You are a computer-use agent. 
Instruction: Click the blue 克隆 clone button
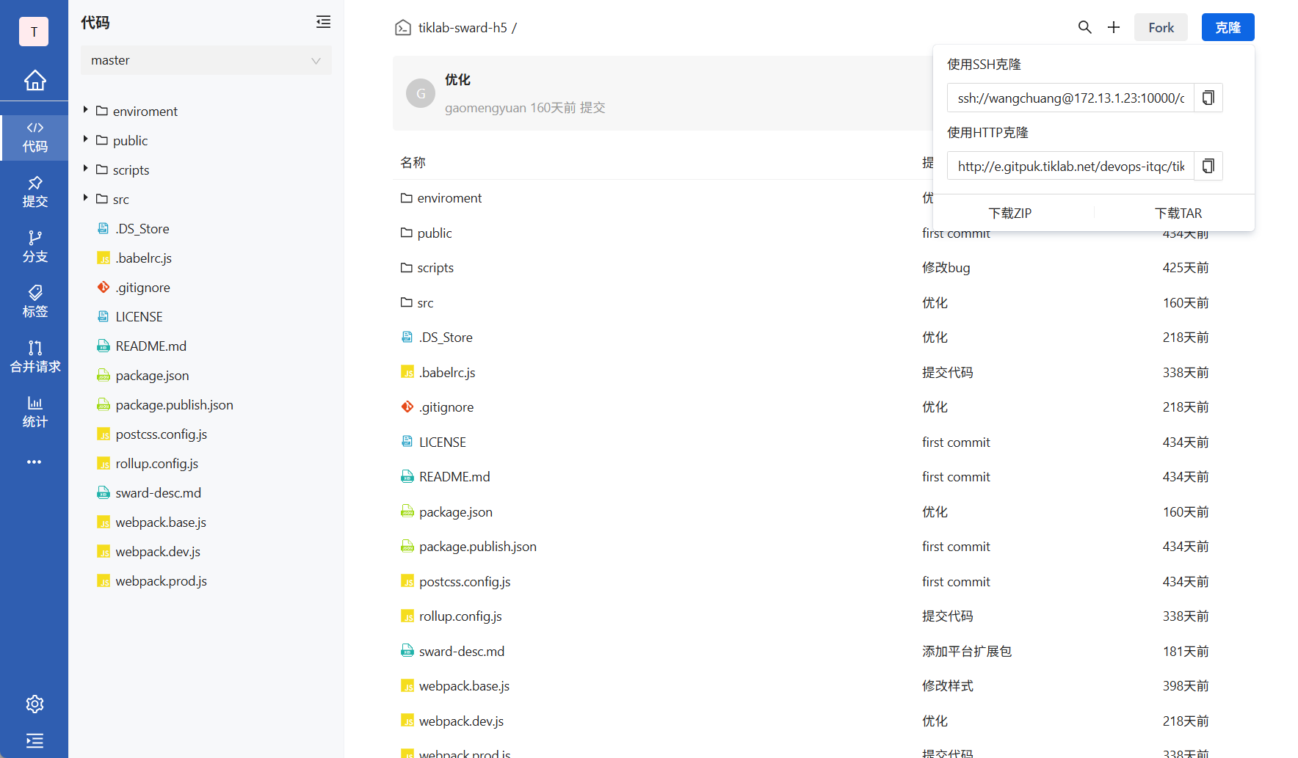pos(1228,27)
